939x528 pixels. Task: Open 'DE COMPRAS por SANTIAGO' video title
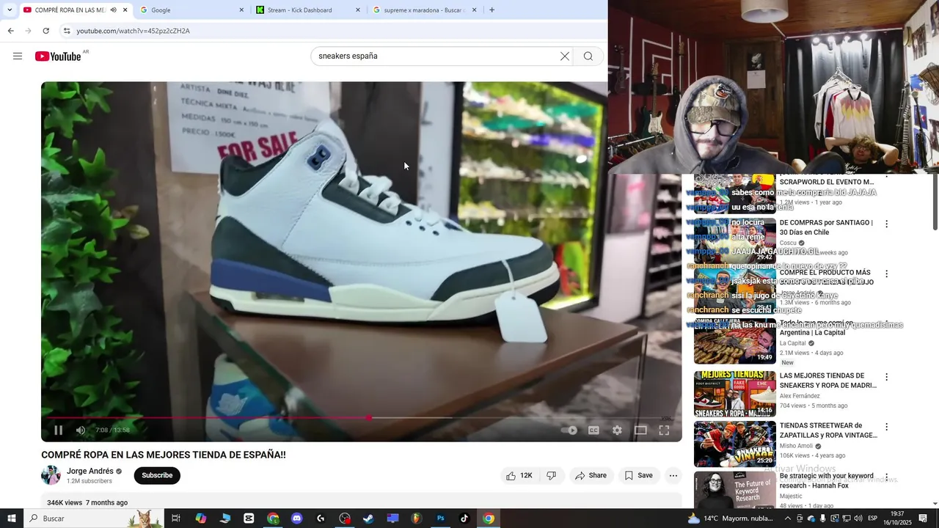pos(826,227)
